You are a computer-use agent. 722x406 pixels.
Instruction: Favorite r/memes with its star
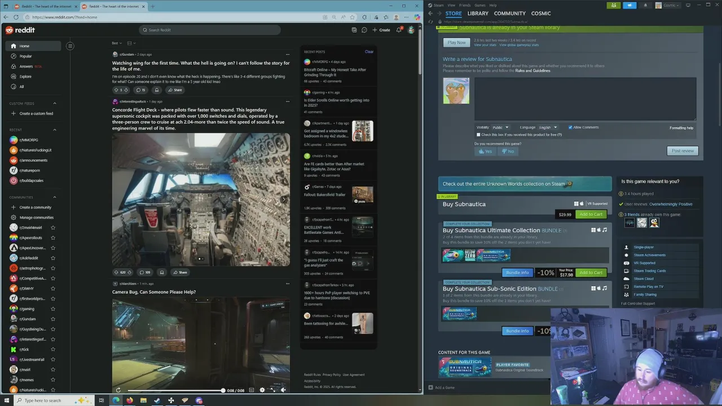[x=53, y=380]
